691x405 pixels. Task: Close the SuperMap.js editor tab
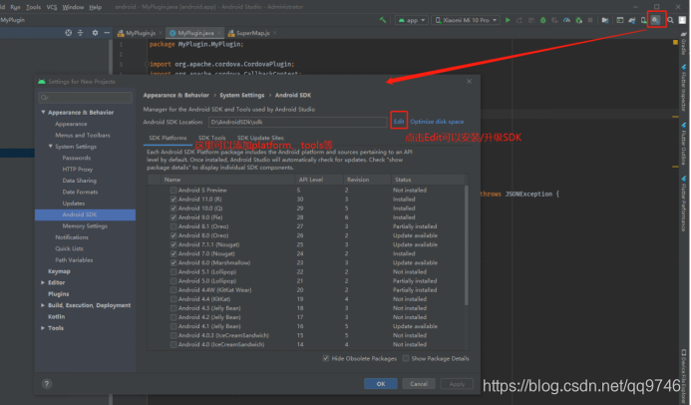274,33
